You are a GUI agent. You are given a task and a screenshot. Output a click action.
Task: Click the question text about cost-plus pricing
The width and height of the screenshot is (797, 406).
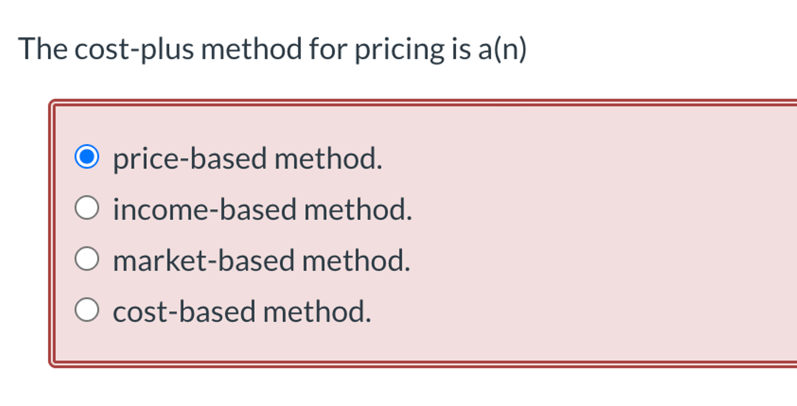pyautogui.click(x=273, y=48)
